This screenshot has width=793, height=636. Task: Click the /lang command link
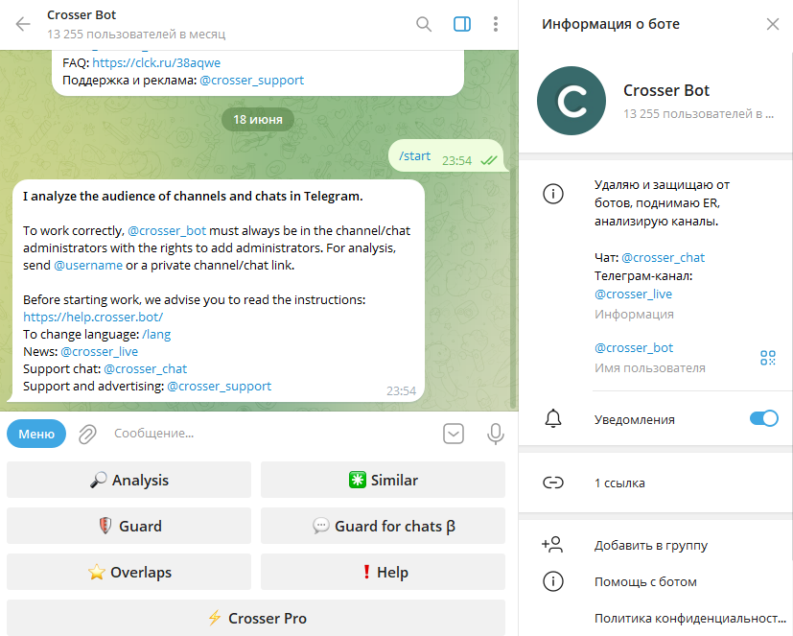[x=156, y=335]
